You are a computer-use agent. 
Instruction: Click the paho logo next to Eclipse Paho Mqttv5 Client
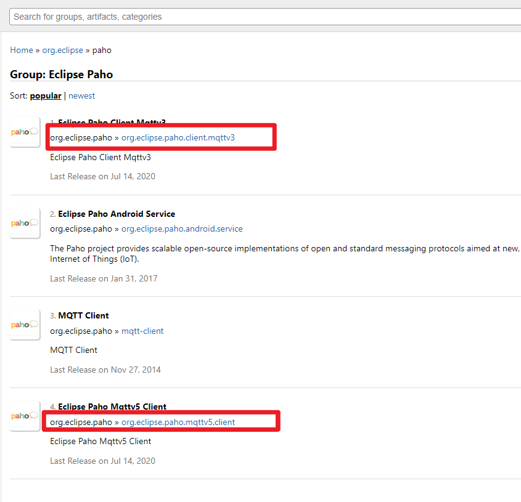(x=24, y=415)
